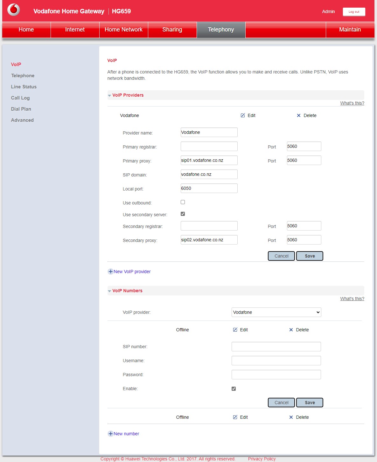The image size is (377, 462).
Task: Click the Primary proxy Port field
Action: pyautogui.click(x=304, y=160)
